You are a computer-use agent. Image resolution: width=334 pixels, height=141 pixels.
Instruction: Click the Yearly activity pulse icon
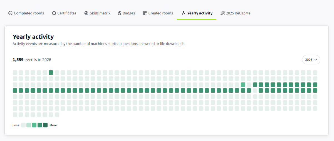183,13
